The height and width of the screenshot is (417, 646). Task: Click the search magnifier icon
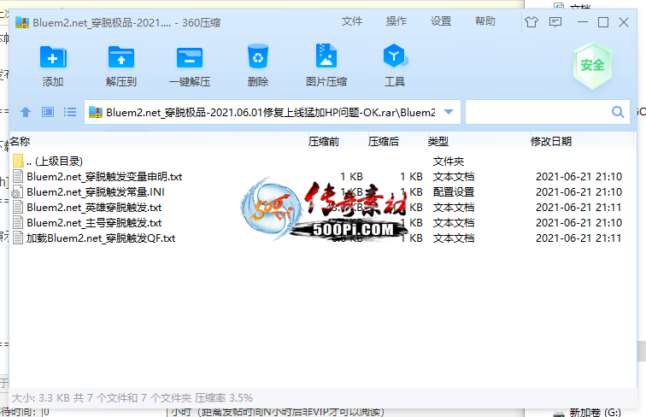[x=618, y=112]
